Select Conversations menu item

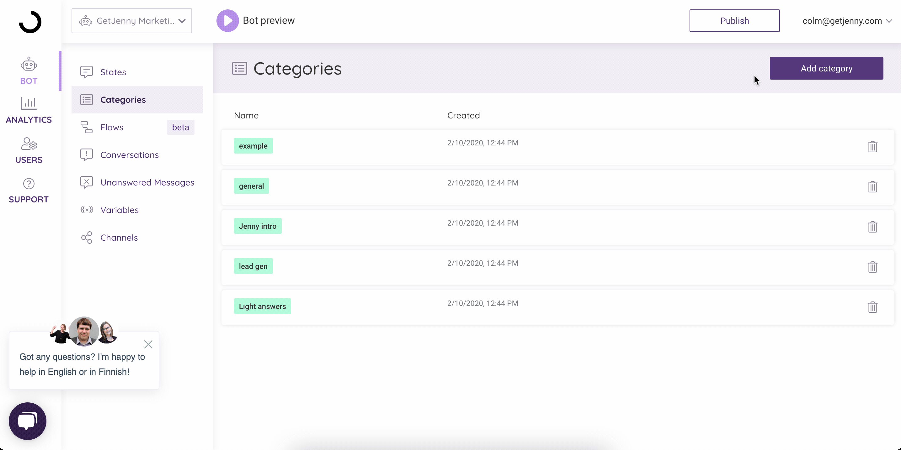129,154
